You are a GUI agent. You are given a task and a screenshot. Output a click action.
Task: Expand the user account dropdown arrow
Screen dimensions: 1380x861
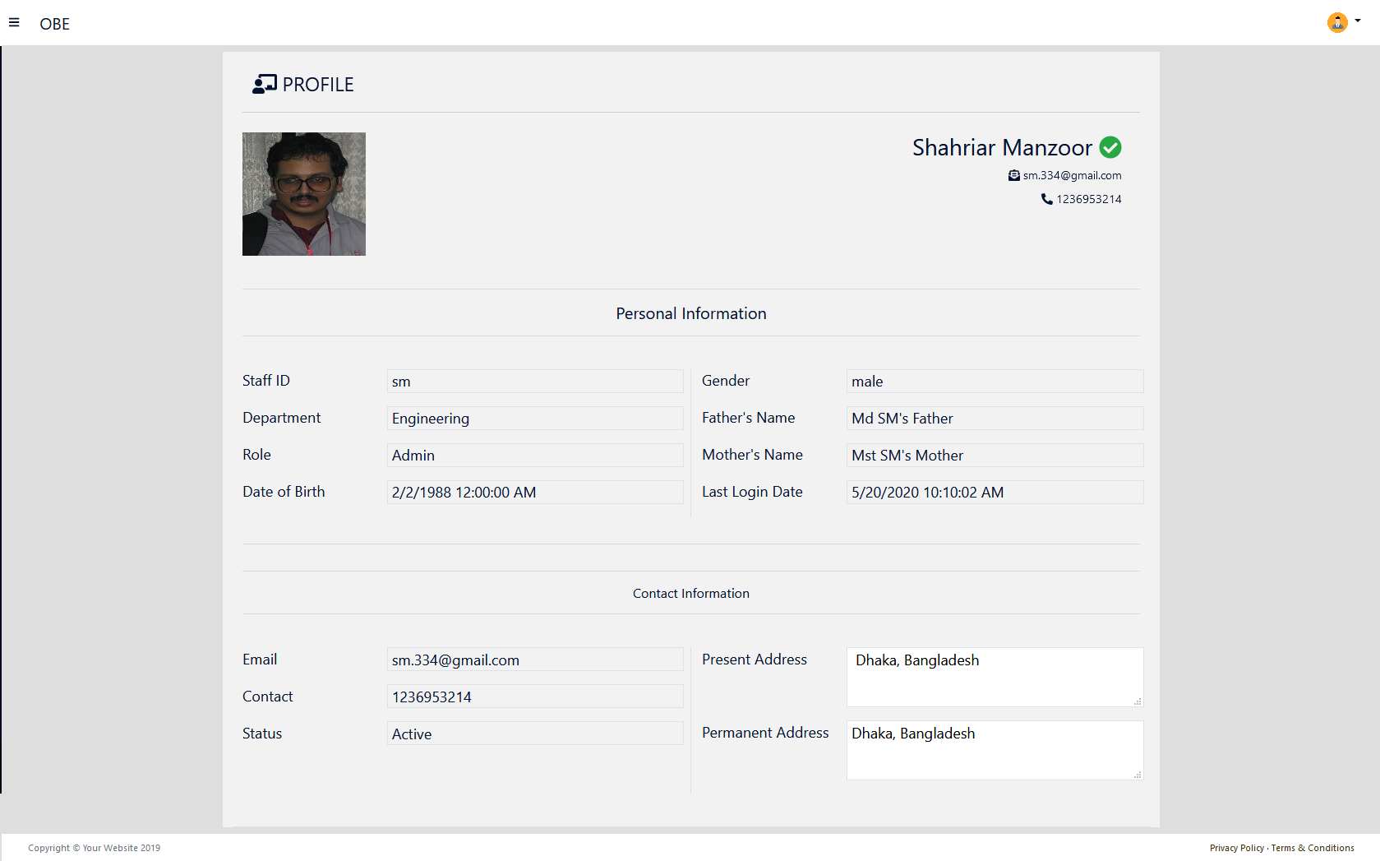point(1358,21)
